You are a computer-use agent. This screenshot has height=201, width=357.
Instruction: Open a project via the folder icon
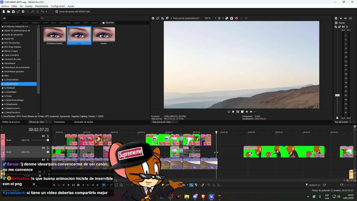click(x=8, y=11)
